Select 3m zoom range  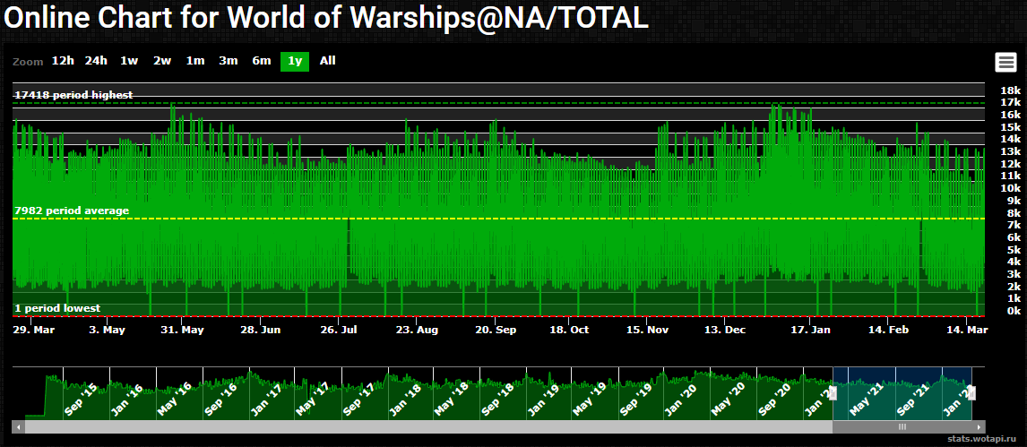pos(229,61)
